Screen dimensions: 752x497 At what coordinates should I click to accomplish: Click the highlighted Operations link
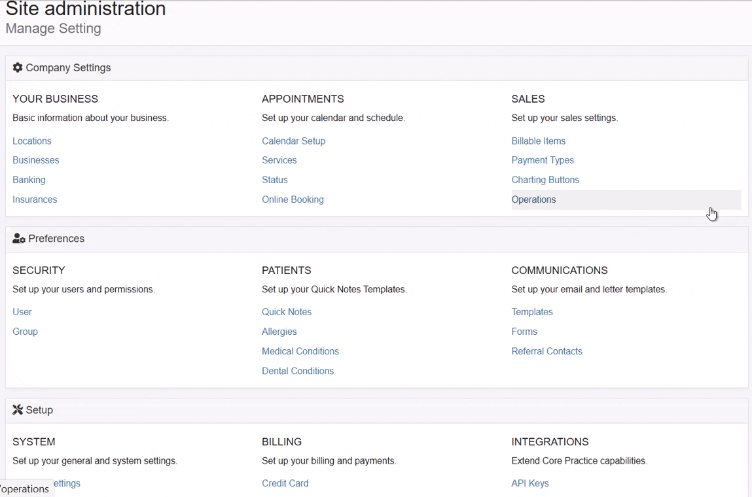click(533, 200)
